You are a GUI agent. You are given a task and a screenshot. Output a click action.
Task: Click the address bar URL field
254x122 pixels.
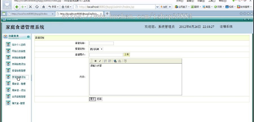pos(114,7)
